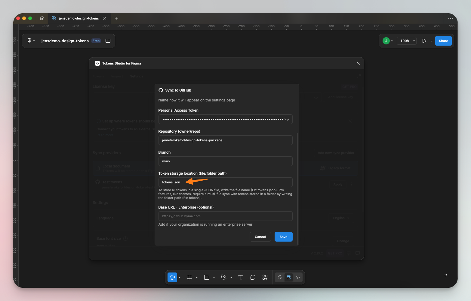Screen dimensions: 471x301
Task: Switch to Draw mode
Action: click(280, 277)
